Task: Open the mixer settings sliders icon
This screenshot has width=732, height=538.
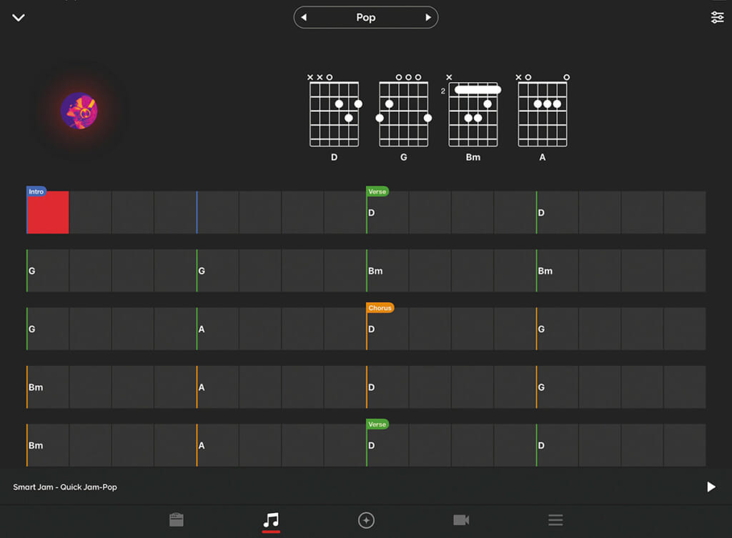Action: pos(717,18)
